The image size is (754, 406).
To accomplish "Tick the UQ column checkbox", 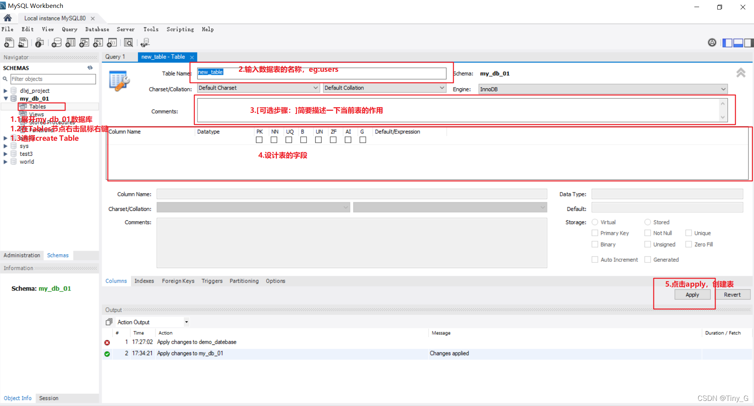I will point(289,140).
